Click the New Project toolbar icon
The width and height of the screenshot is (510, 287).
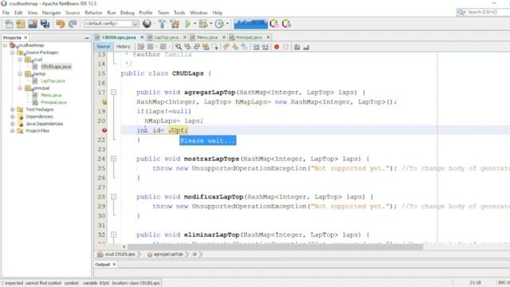click(x=21, y=24)
